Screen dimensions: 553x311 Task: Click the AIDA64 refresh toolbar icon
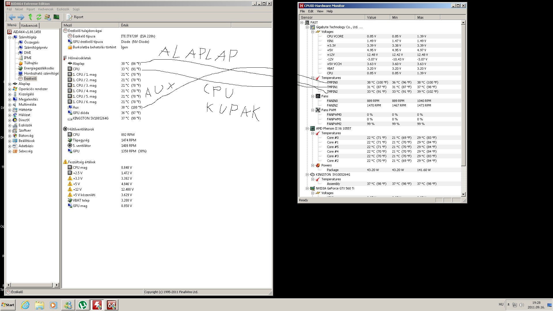tap(39, 17)
